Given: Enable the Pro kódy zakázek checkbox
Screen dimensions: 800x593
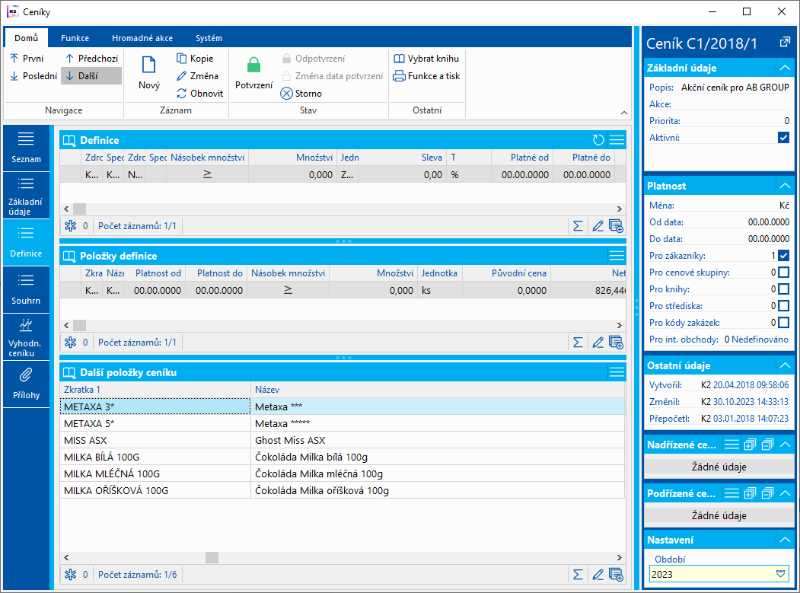Looking at the screenshot, I should point(784,323).
